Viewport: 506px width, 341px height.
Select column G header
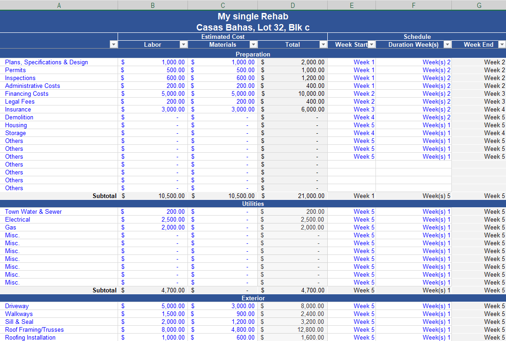(x=479, y=5)
